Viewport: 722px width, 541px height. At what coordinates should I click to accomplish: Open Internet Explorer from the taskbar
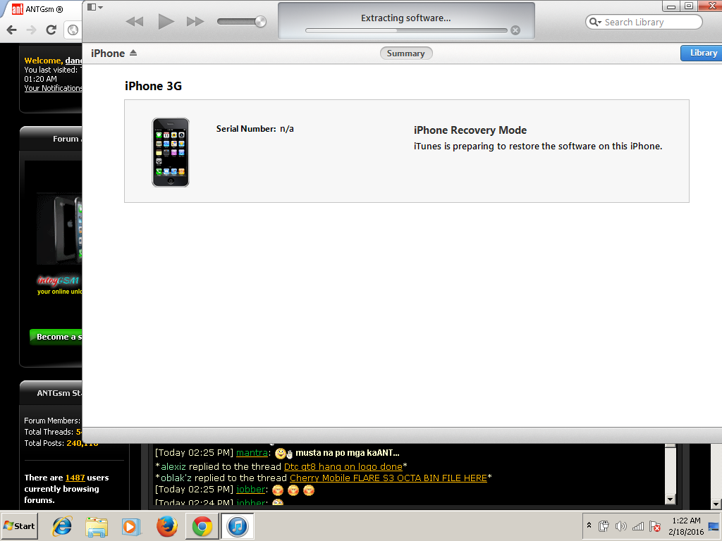(63, 526)
